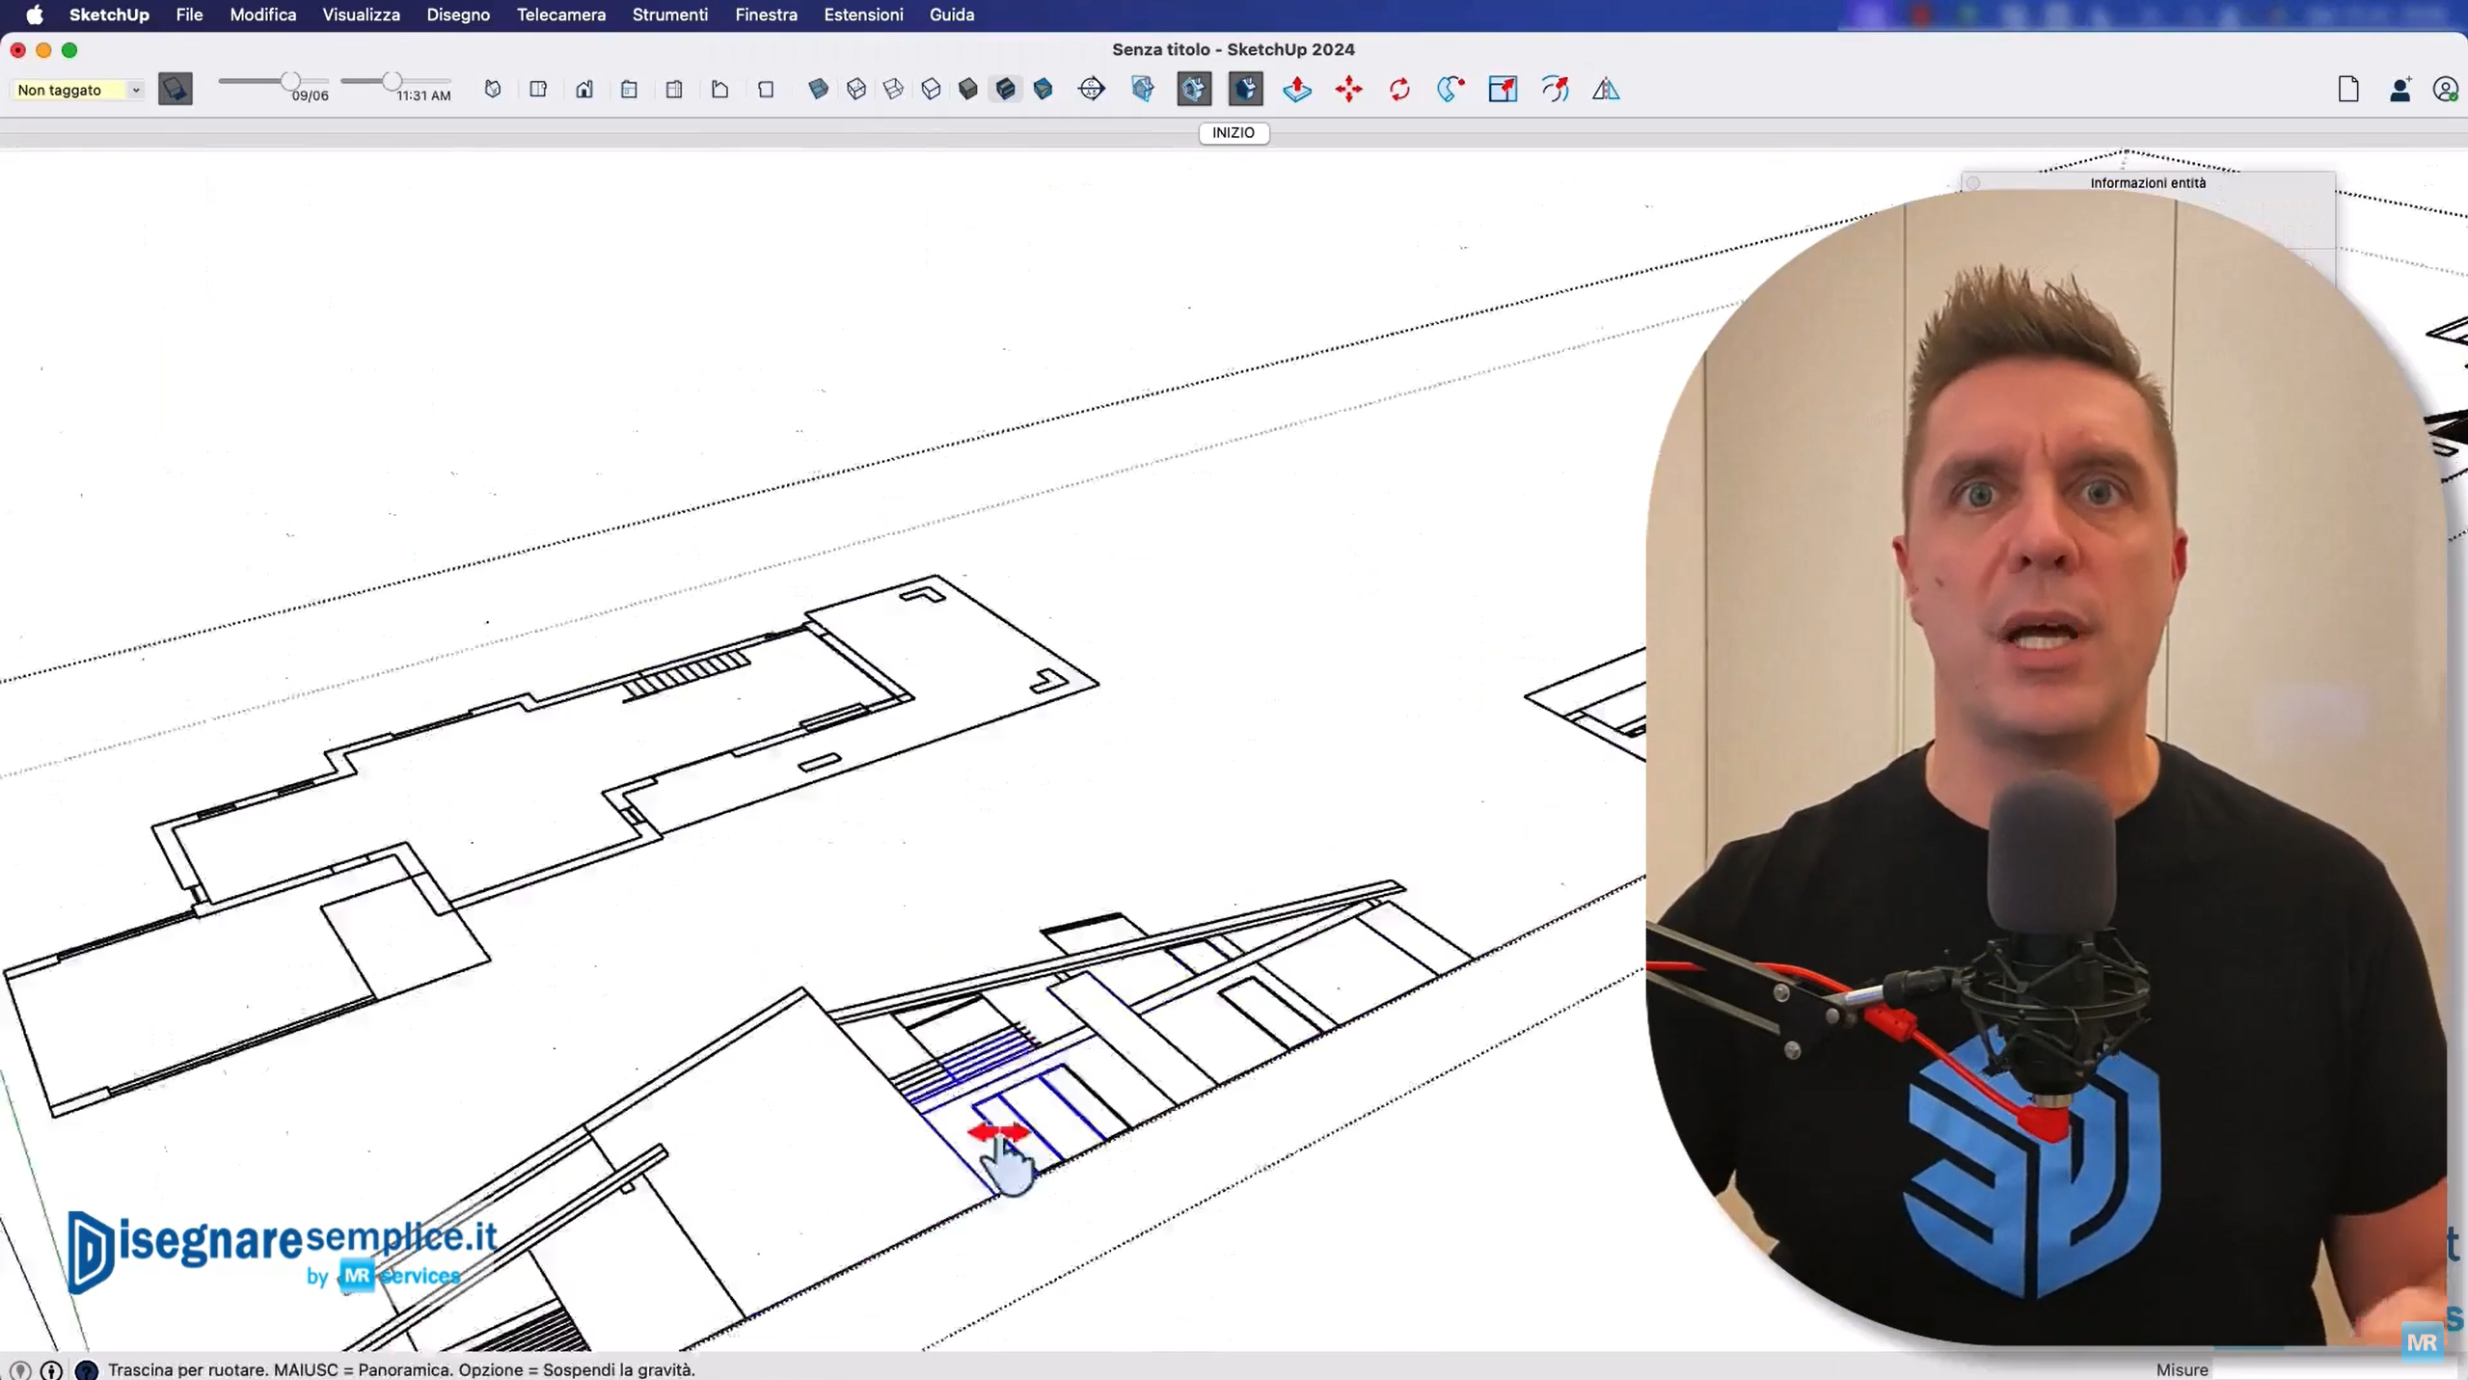Viewport: 2468px width, 1380px height.
Task: Switch to Front view house icon
Action: coord(584,89)
